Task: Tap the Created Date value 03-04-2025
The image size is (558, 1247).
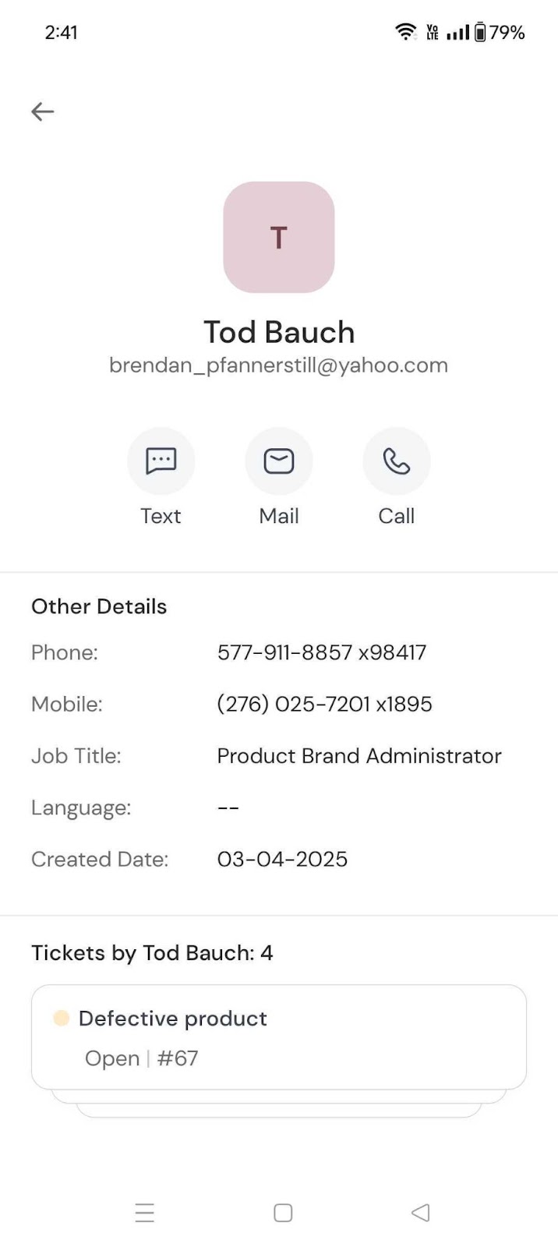Action: [x=282, y=859]
